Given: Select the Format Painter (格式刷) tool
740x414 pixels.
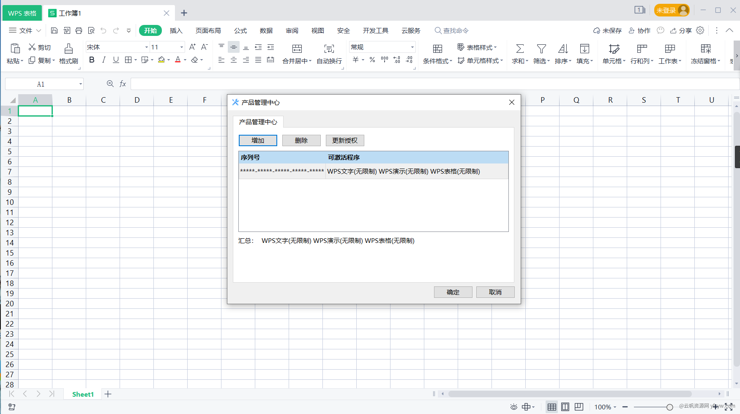Looking at the screenshot, I should click(x=68, y=54).
